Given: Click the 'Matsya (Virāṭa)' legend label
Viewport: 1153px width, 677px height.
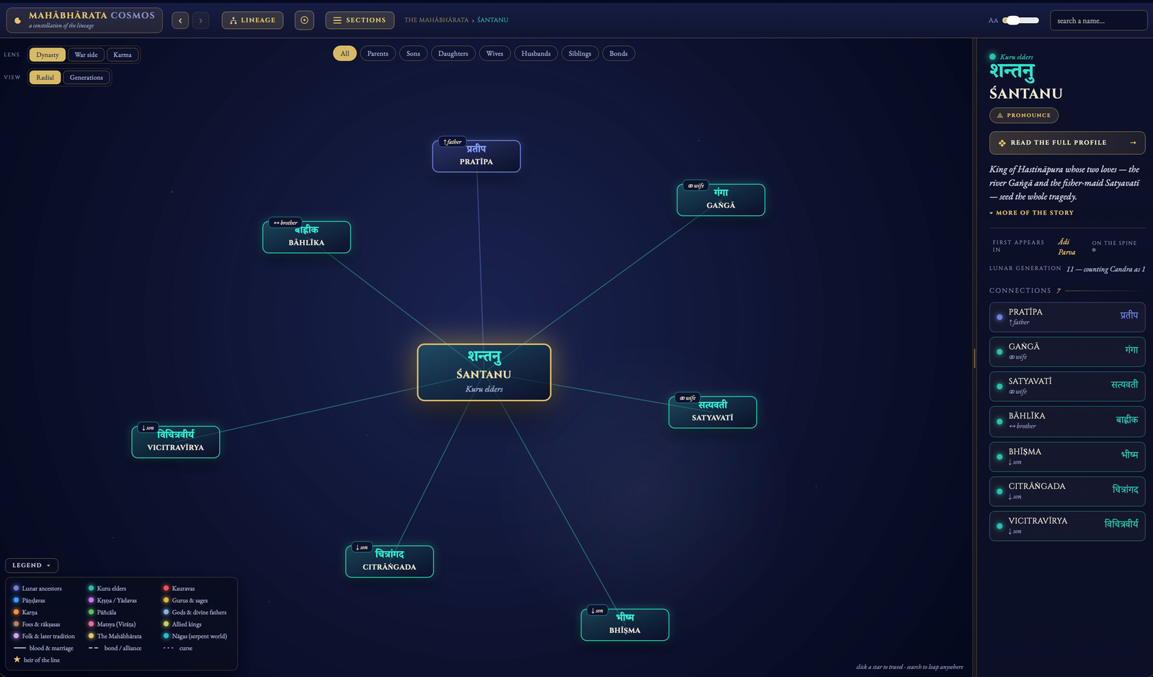Looking at the screenshot, I should [x=116, y=624].
